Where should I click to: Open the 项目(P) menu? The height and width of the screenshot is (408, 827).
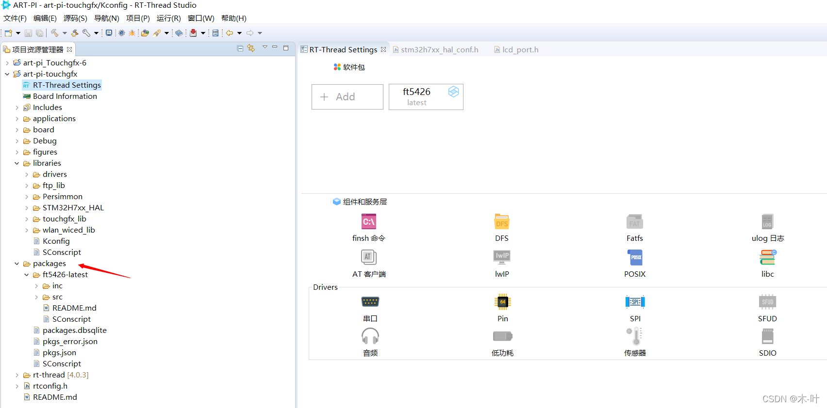tap(138, 18)
